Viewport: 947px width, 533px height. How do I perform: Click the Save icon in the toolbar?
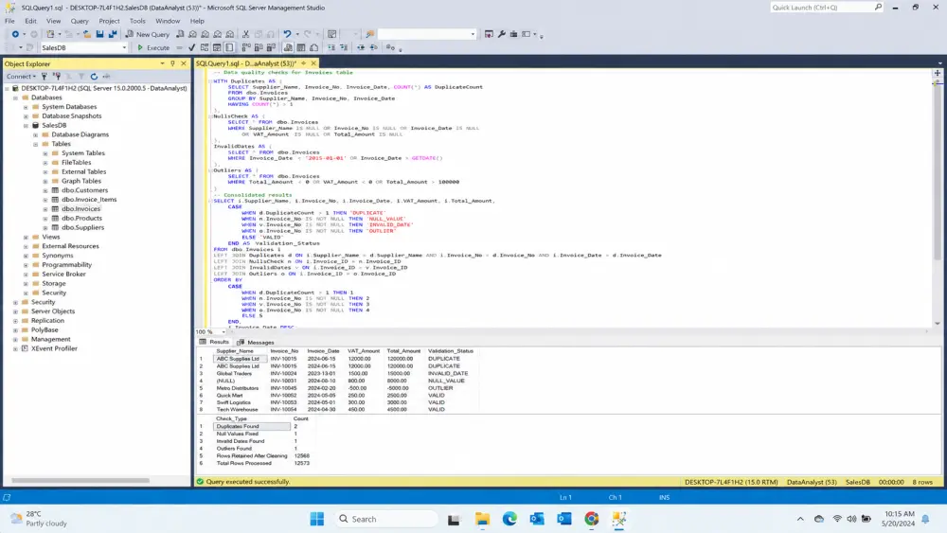pos(99,34)
